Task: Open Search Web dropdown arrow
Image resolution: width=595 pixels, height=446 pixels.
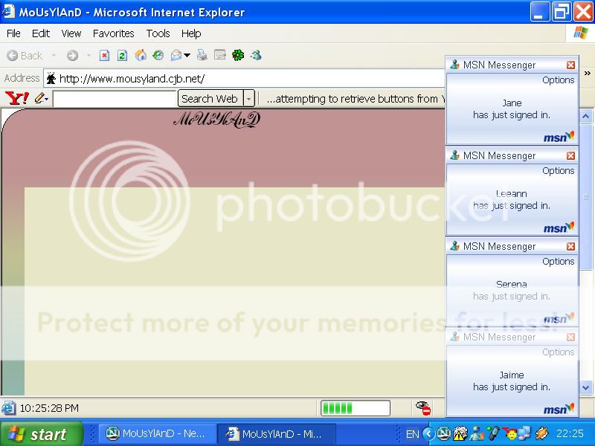Action: point(248,98)
